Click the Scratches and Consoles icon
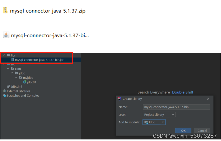221x141 pixels. pos(4,95)
